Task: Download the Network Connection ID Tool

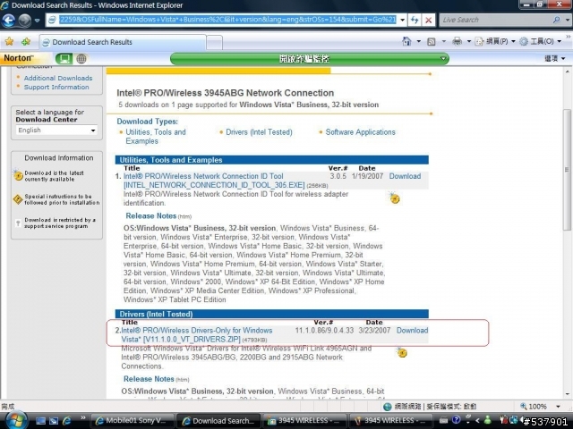Action: tap(405, 176)
